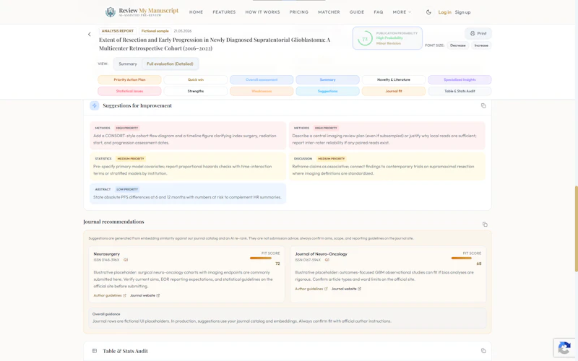
Task: Click the manuscript title heading
Action: click(x=215, y=44)
